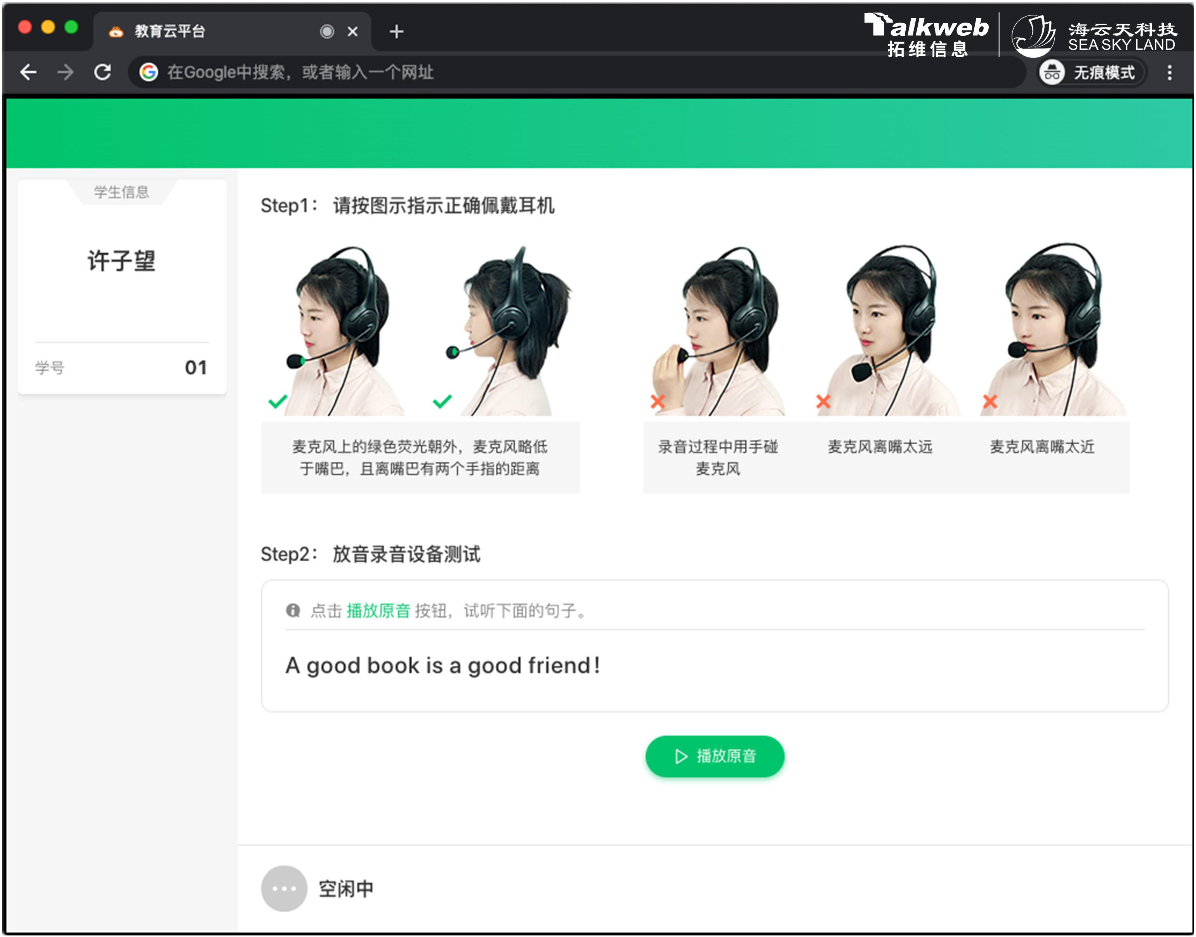Click the gray 空闲中 status circle

[x=284, y=889]
